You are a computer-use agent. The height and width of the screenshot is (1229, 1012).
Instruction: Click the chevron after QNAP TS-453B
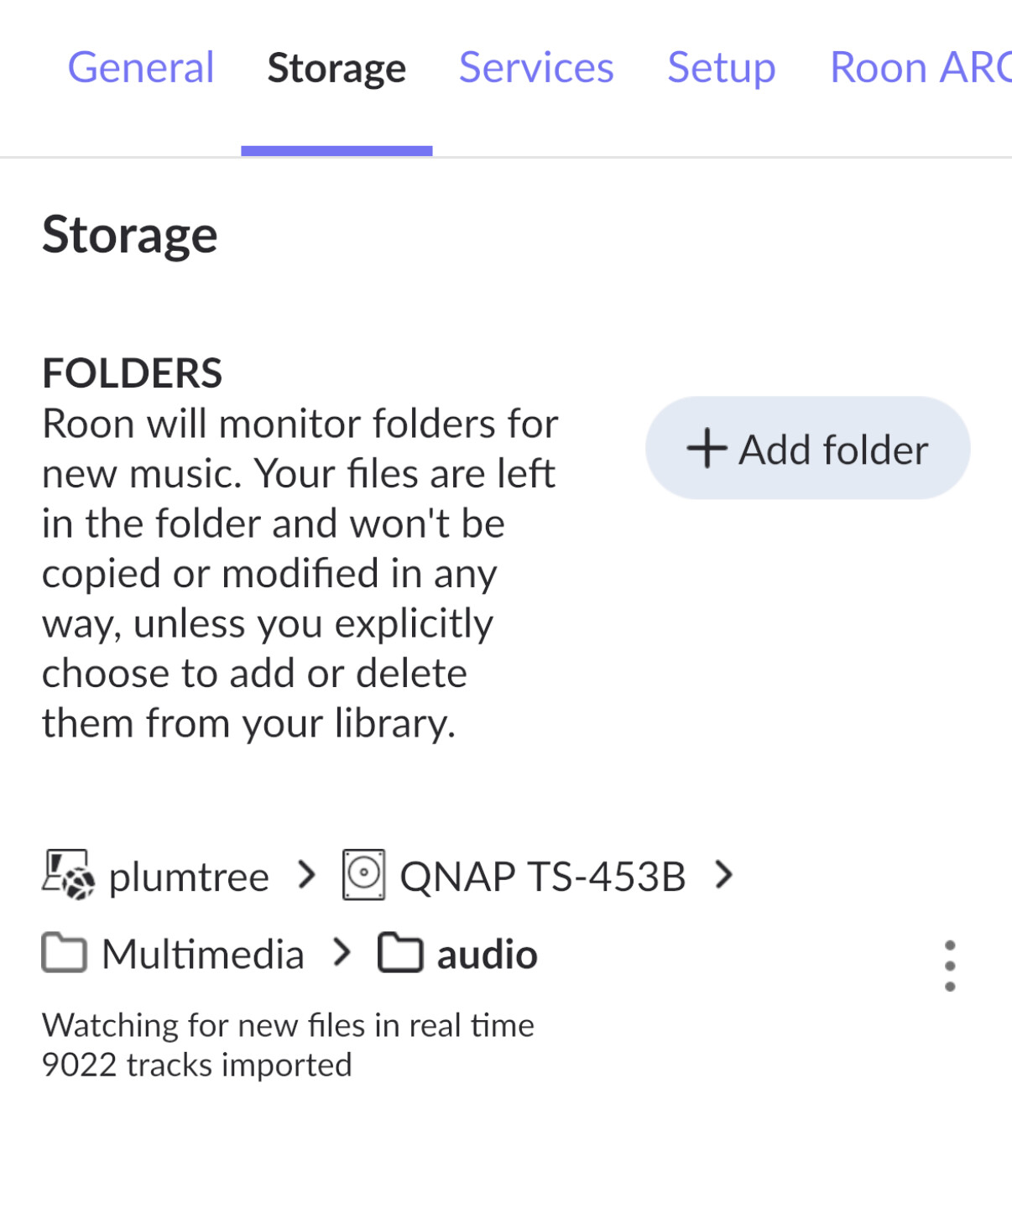(723, 874)
